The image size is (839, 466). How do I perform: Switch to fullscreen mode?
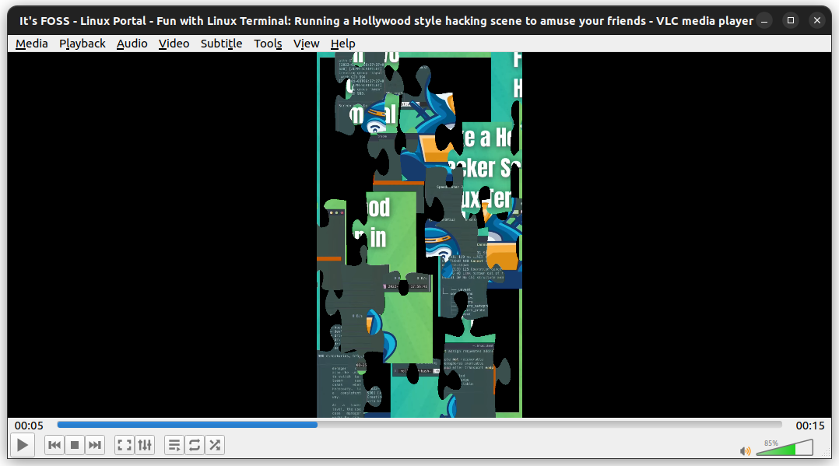(x=124, y=444)
